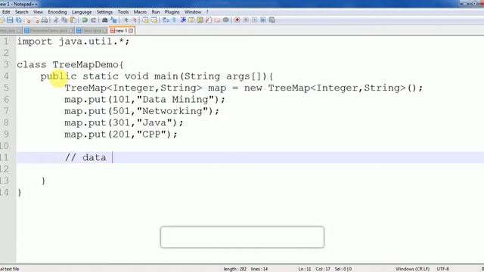Click the Paste clipboard icon
The height and width of the screenshot is (272, 484).
coord(73,20)
